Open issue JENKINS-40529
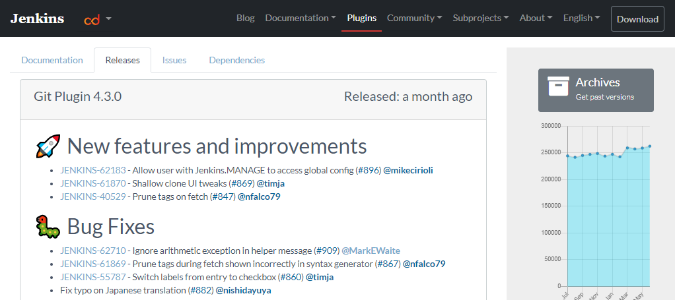This screenshot has height=300, width=675. (93, 197)
